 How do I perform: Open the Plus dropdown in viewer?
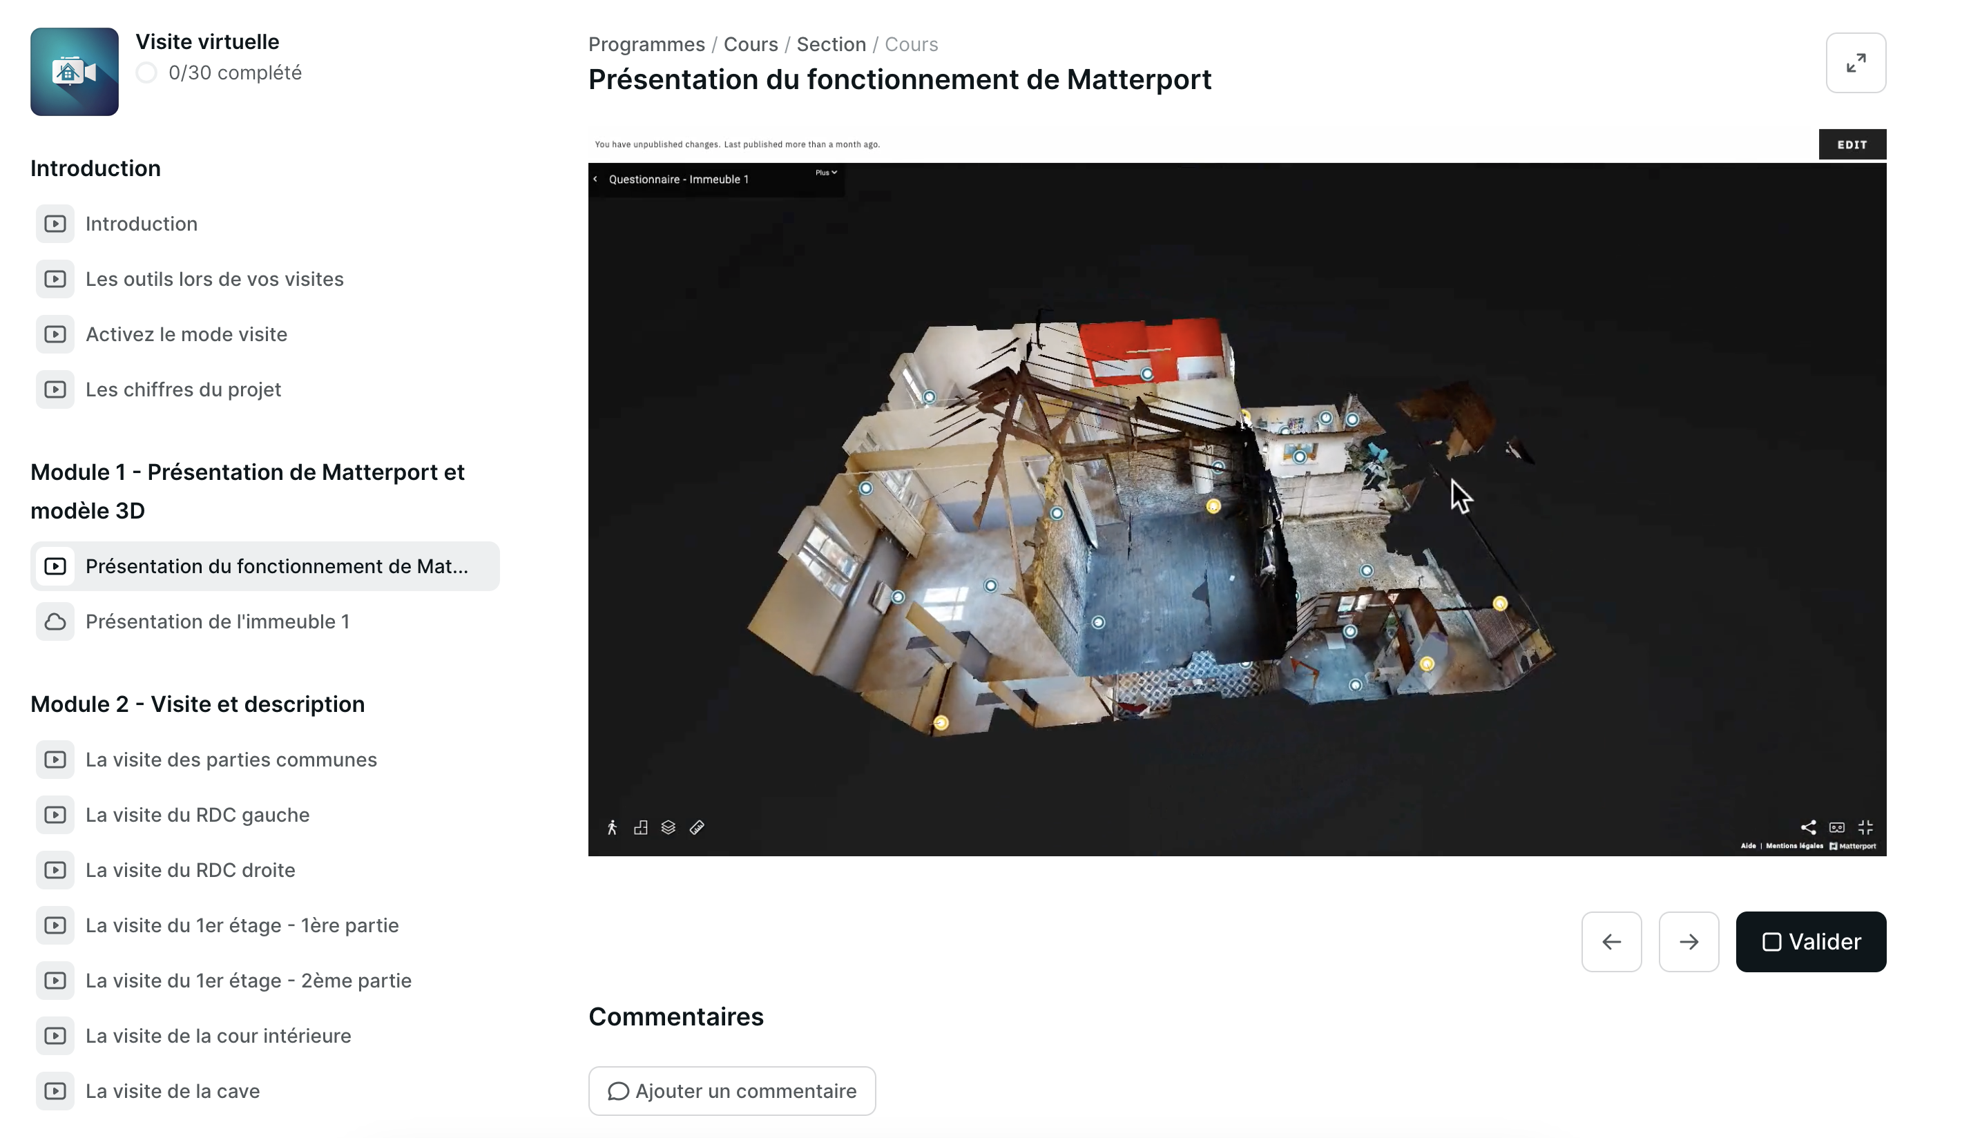tap(825, 173)
